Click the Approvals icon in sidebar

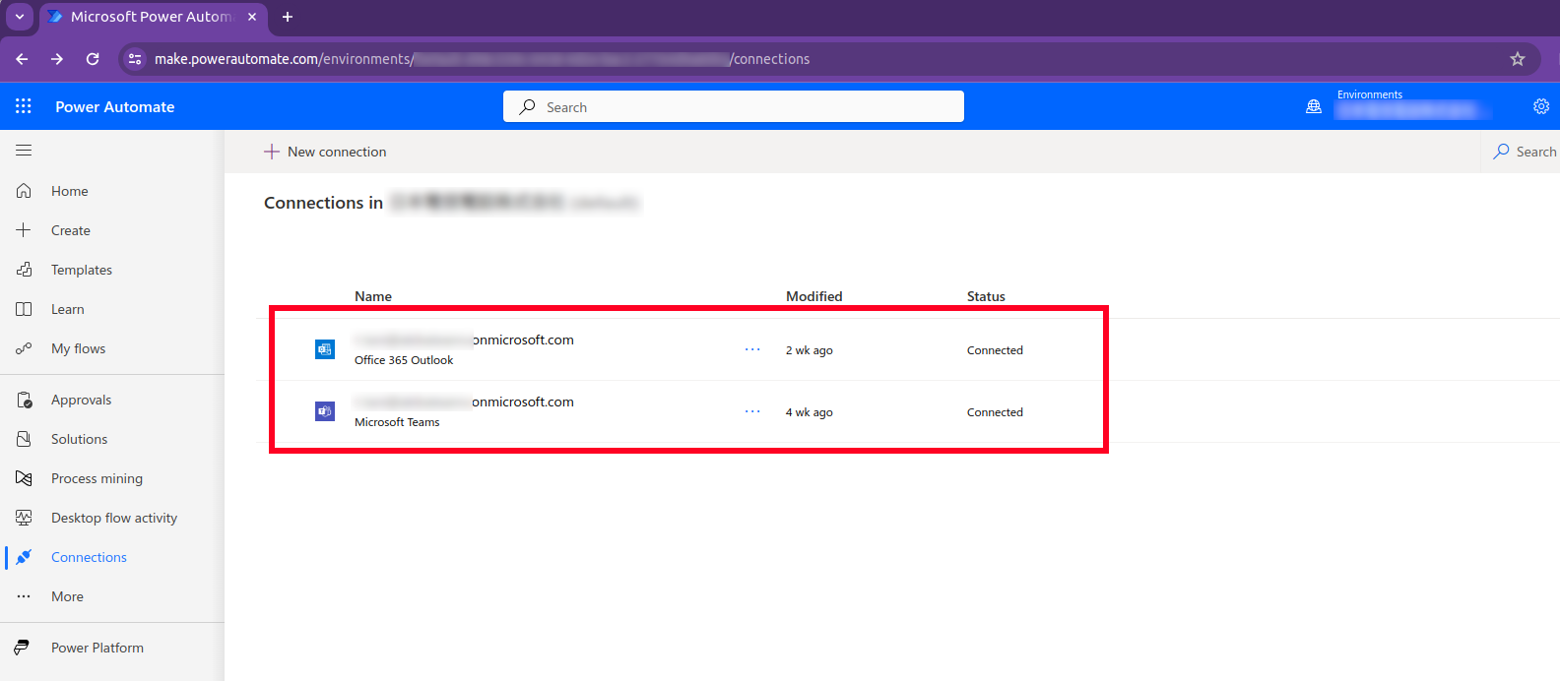pos(24,400)
